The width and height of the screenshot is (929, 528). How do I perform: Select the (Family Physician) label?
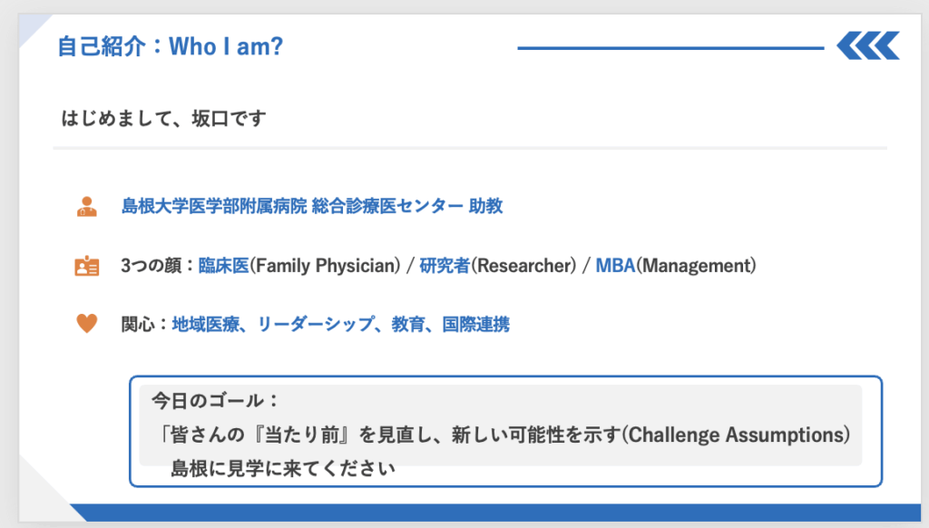click(x=325, y=267)
